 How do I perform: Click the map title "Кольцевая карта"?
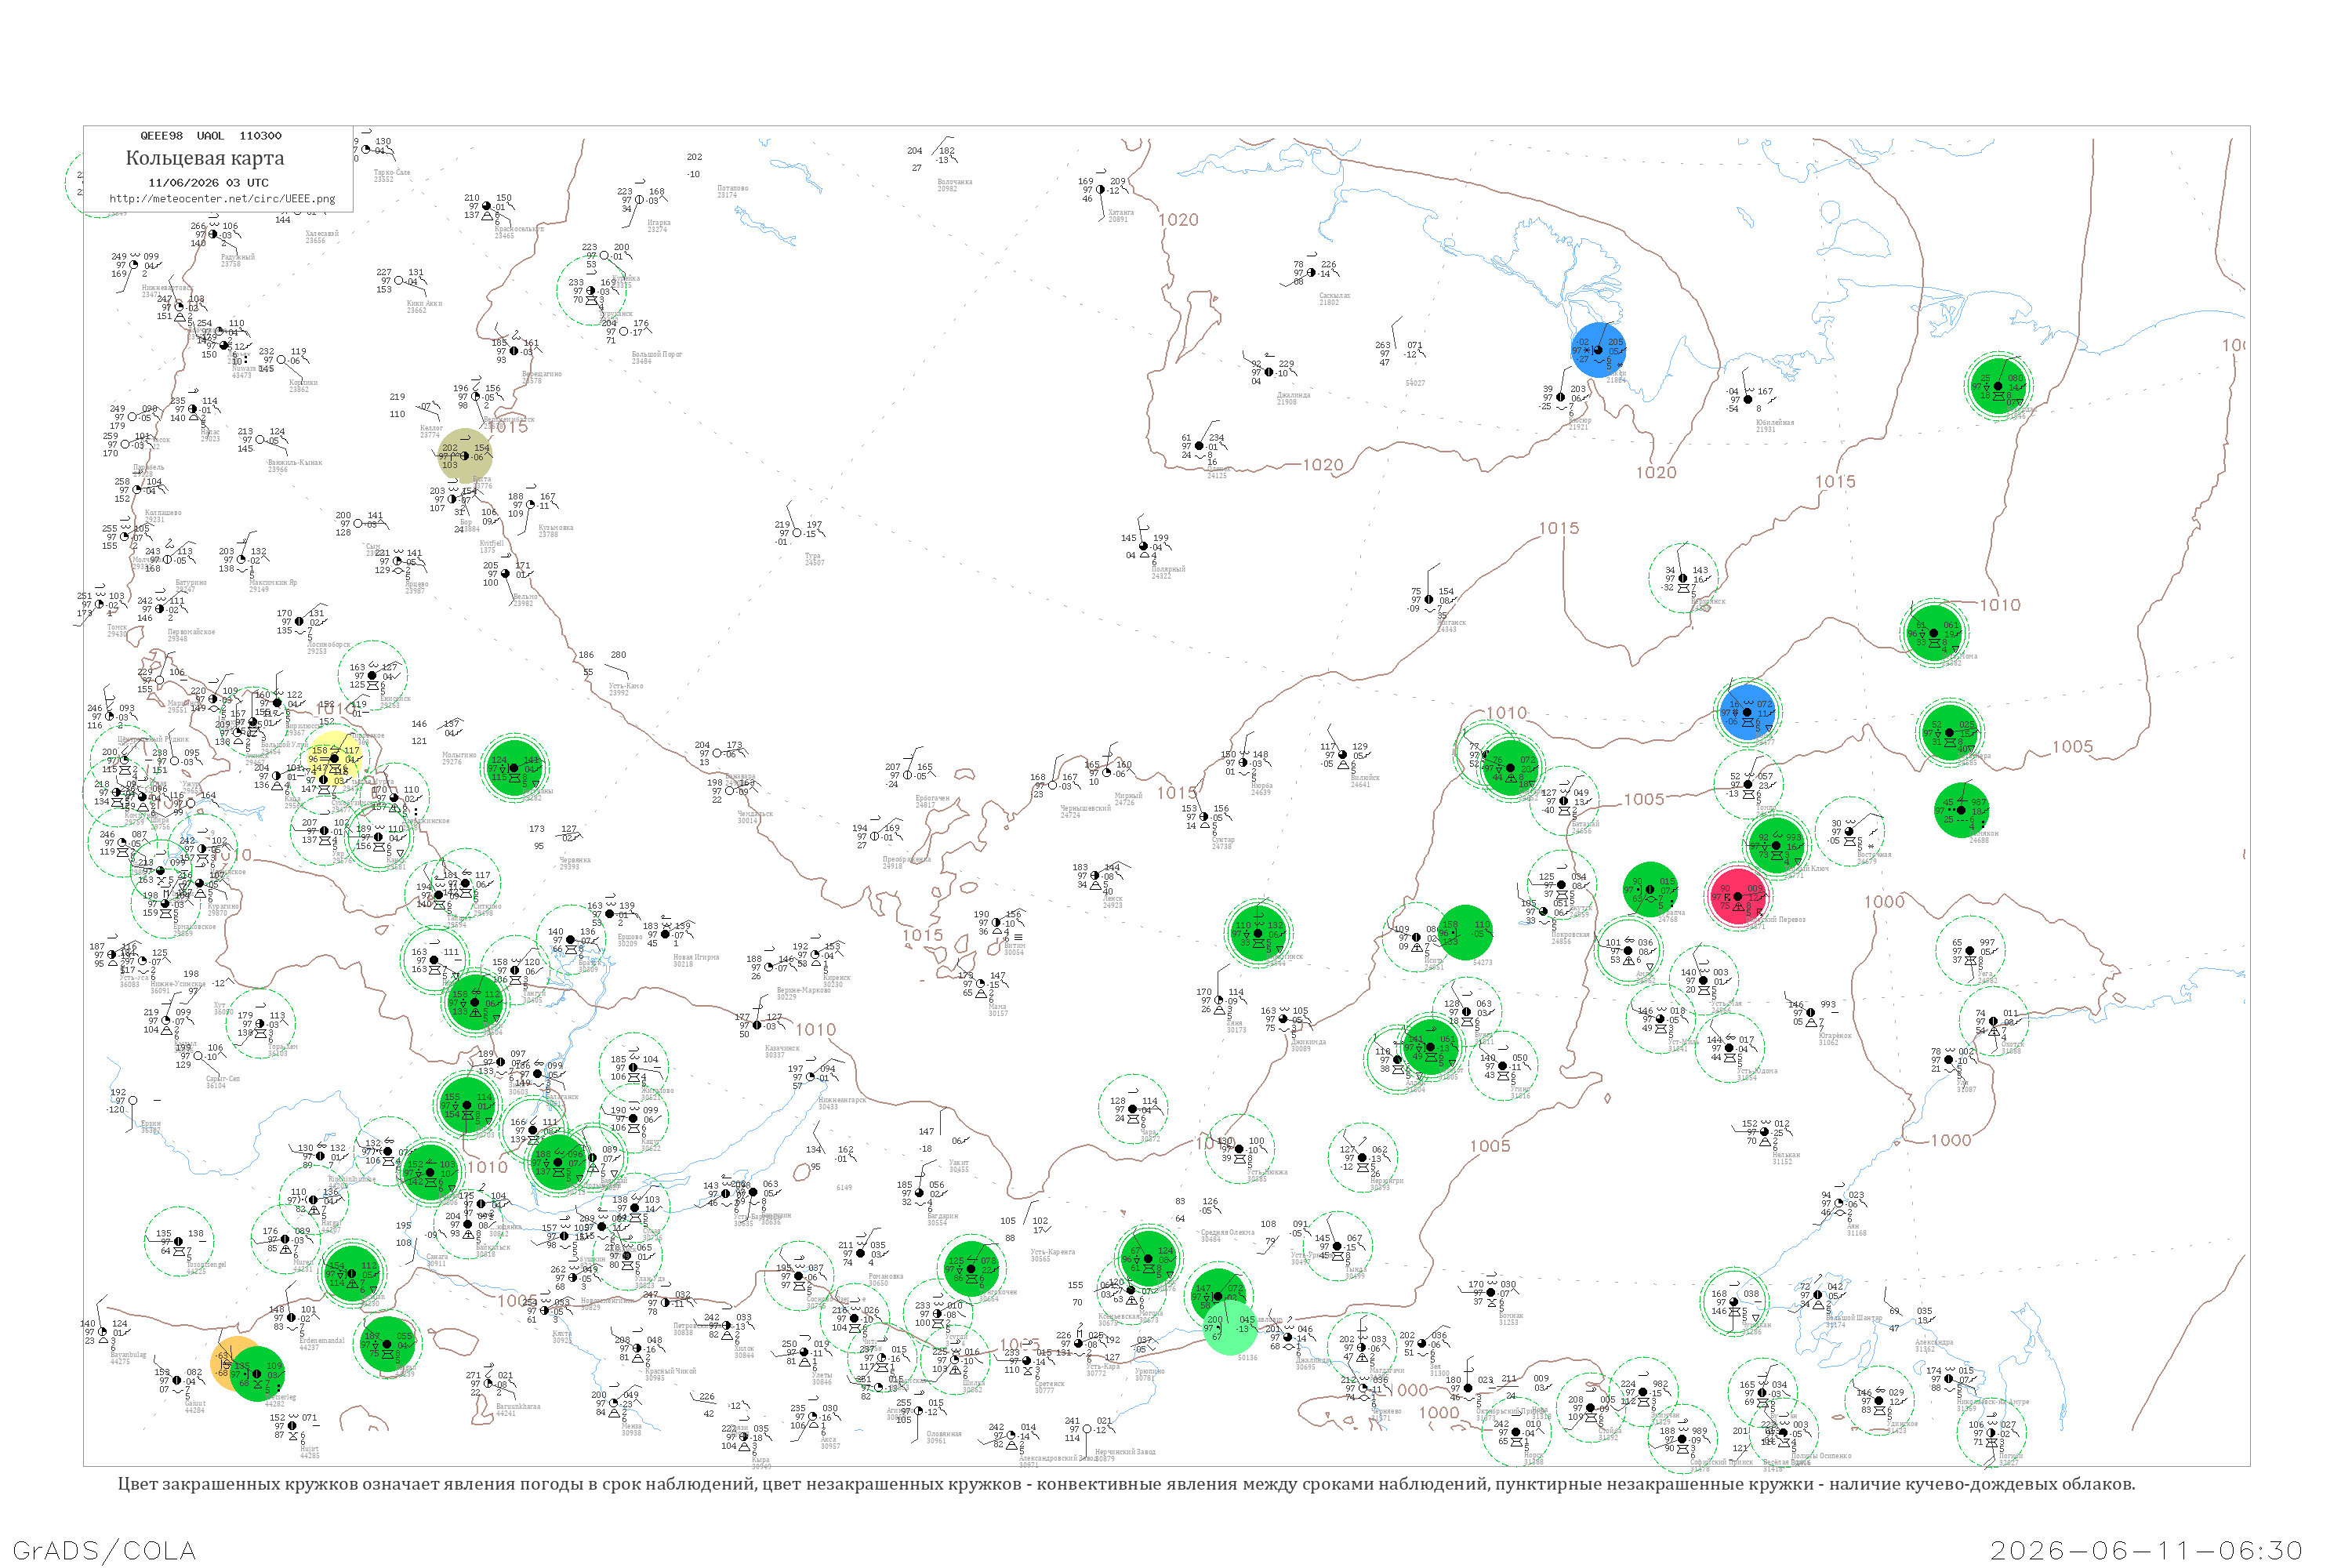pyautogui.click(x=205, y=158)
